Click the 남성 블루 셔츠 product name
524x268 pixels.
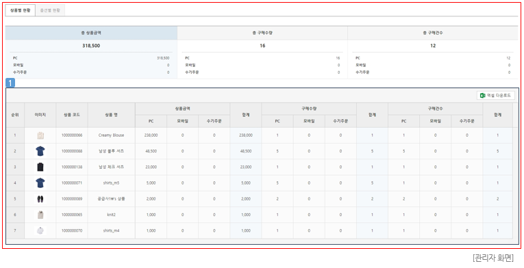click(x=111, y=151)
